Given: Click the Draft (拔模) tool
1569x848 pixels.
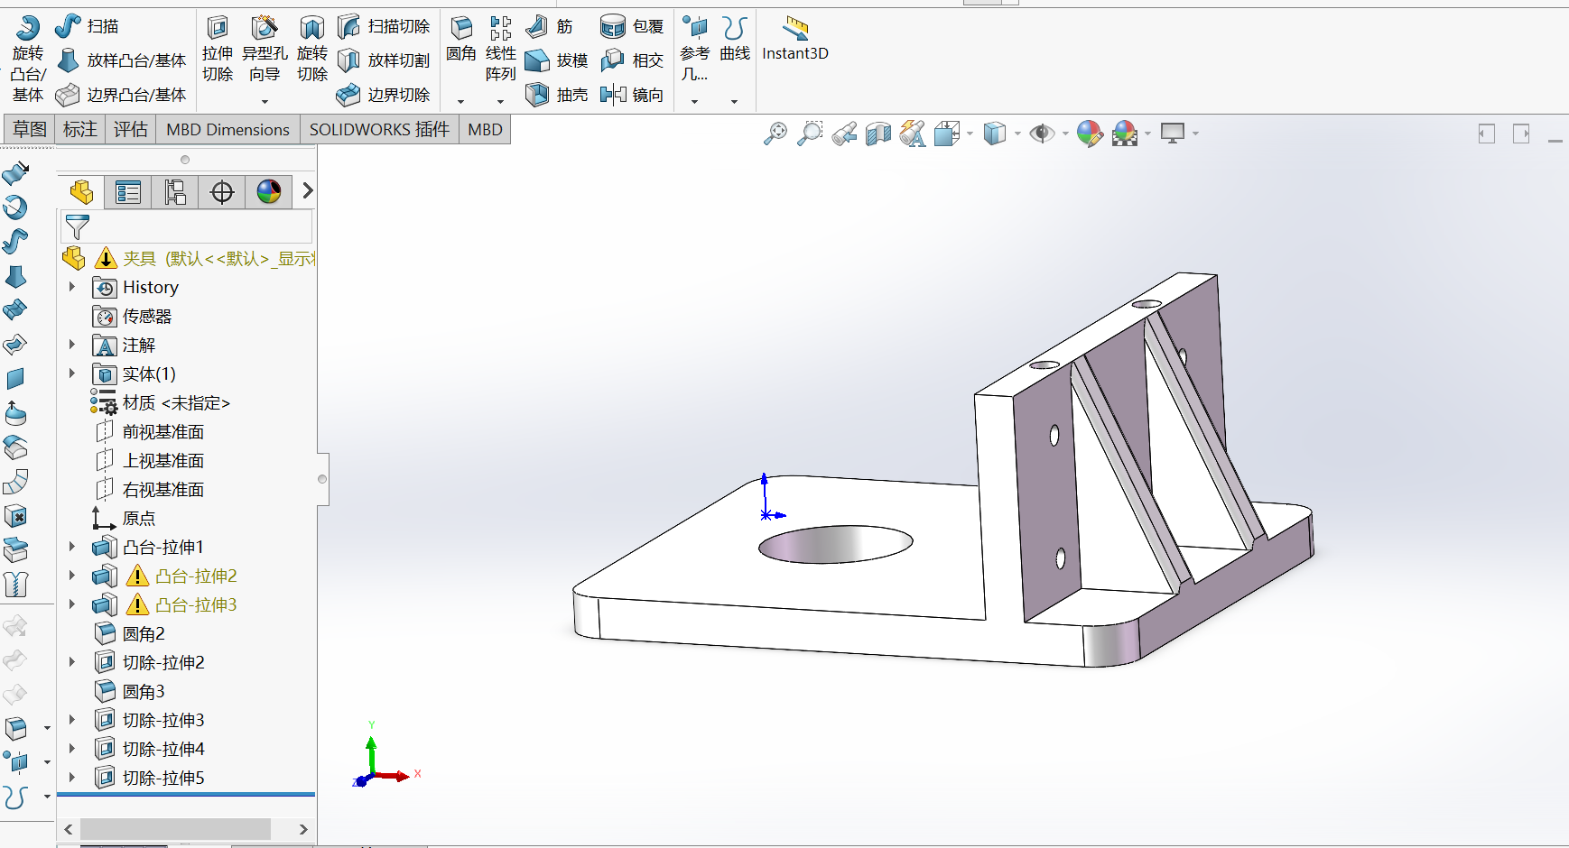Looking at the screenshot, I should (557, 60).
